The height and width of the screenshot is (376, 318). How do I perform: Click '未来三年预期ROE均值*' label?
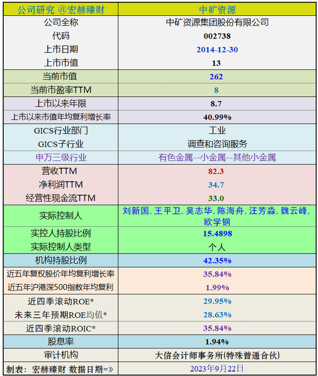[61, 315]
